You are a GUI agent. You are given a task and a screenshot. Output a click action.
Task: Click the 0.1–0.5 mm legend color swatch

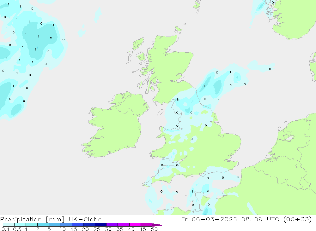pyautogui.click(x=9, y=225)
